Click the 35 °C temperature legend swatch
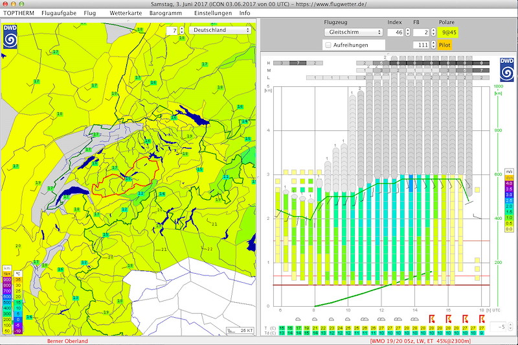 [18, 280]
